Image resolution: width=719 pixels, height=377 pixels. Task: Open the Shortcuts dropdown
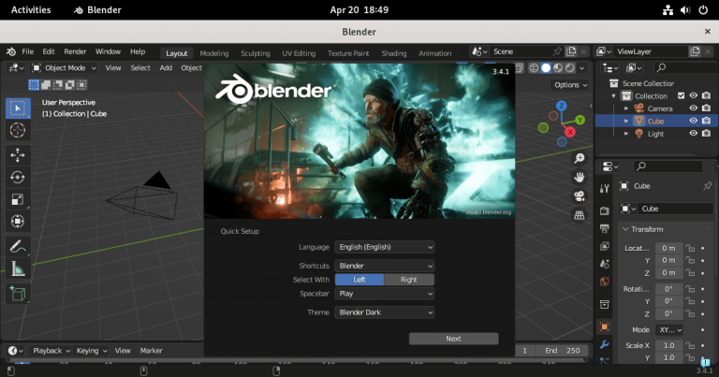click(384, 266)
